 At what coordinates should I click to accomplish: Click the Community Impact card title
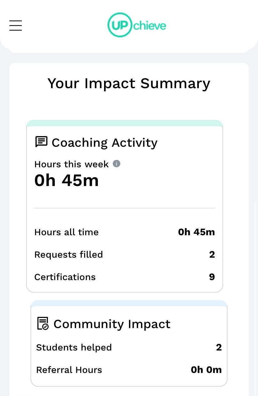pyautogui.click(x=112, y=324)
